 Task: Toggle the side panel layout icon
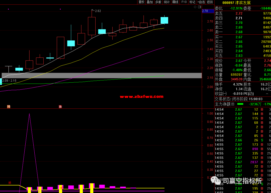(200, 7)
